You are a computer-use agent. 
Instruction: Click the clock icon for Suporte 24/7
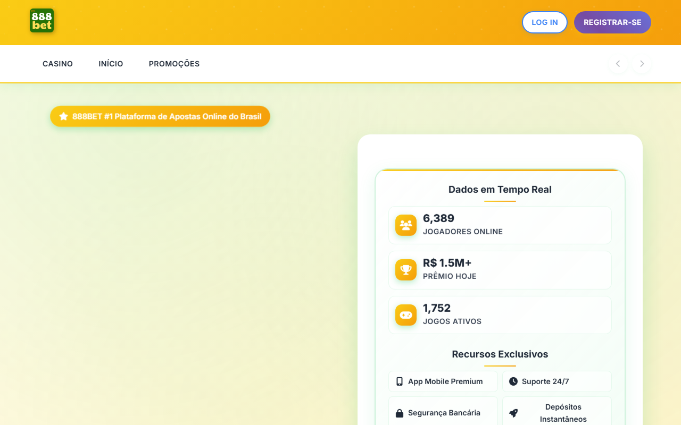point(513,381)
